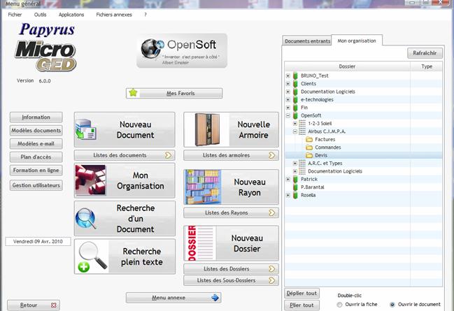Expand the Clients folder node
The image size is (454, 311).
[288, 83]
